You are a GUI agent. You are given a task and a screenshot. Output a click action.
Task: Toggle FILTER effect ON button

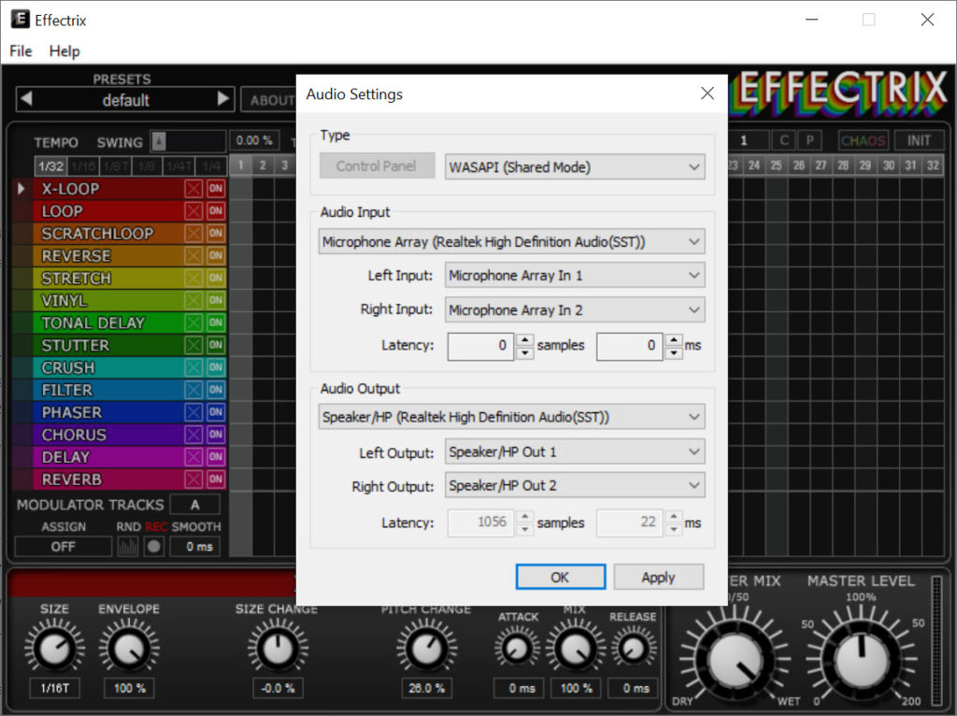click(216, 390)
